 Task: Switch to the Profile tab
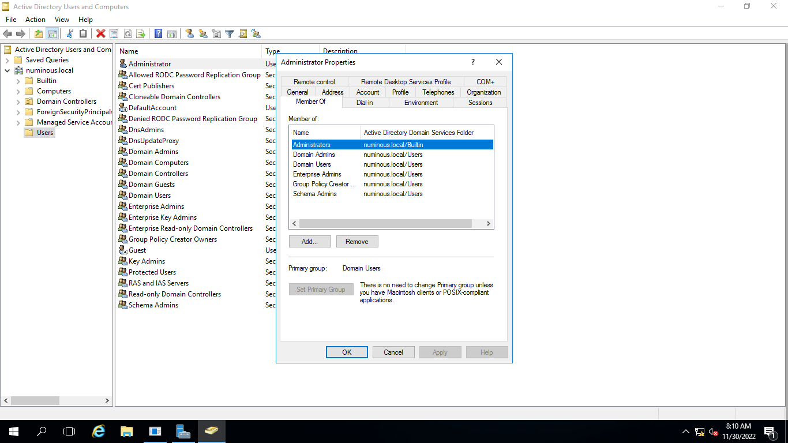click(400, 92)
